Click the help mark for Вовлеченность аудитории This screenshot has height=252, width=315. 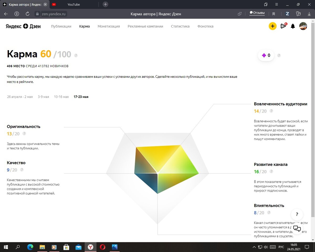[271, 111]
